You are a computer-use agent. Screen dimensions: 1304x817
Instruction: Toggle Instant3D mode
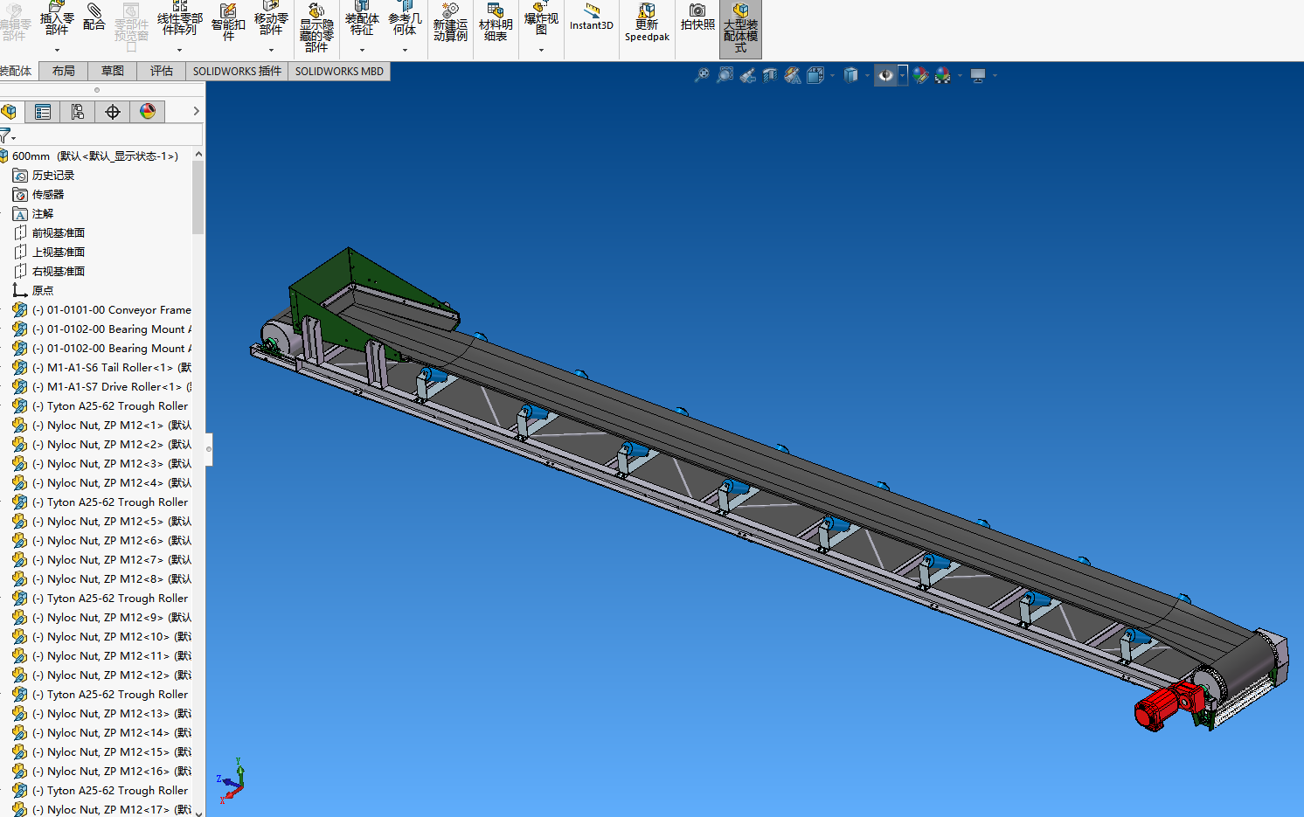tap(592, 17)
